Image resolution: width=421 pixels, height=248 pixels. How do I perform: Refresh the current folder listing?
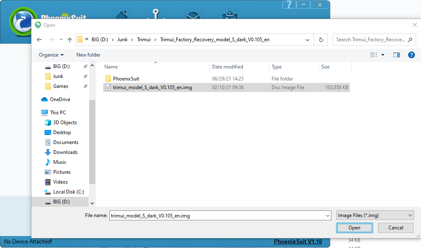[x=321, y=40]
